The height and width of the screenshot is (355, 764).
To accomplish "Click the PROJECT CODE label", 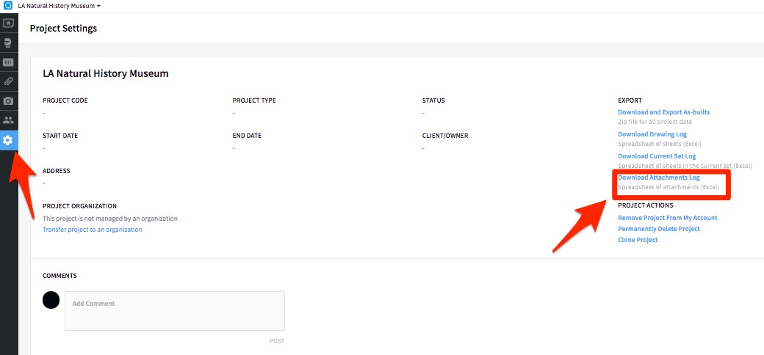I will 65,100.
